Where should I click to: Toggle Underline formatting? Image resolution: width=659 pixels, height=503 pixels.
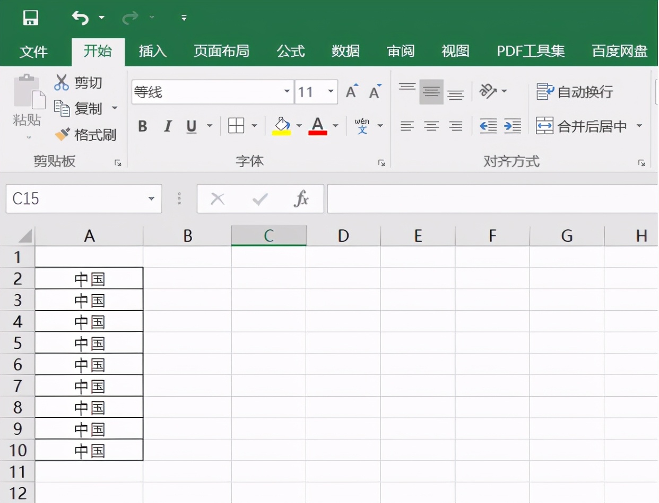pos(192,126)
